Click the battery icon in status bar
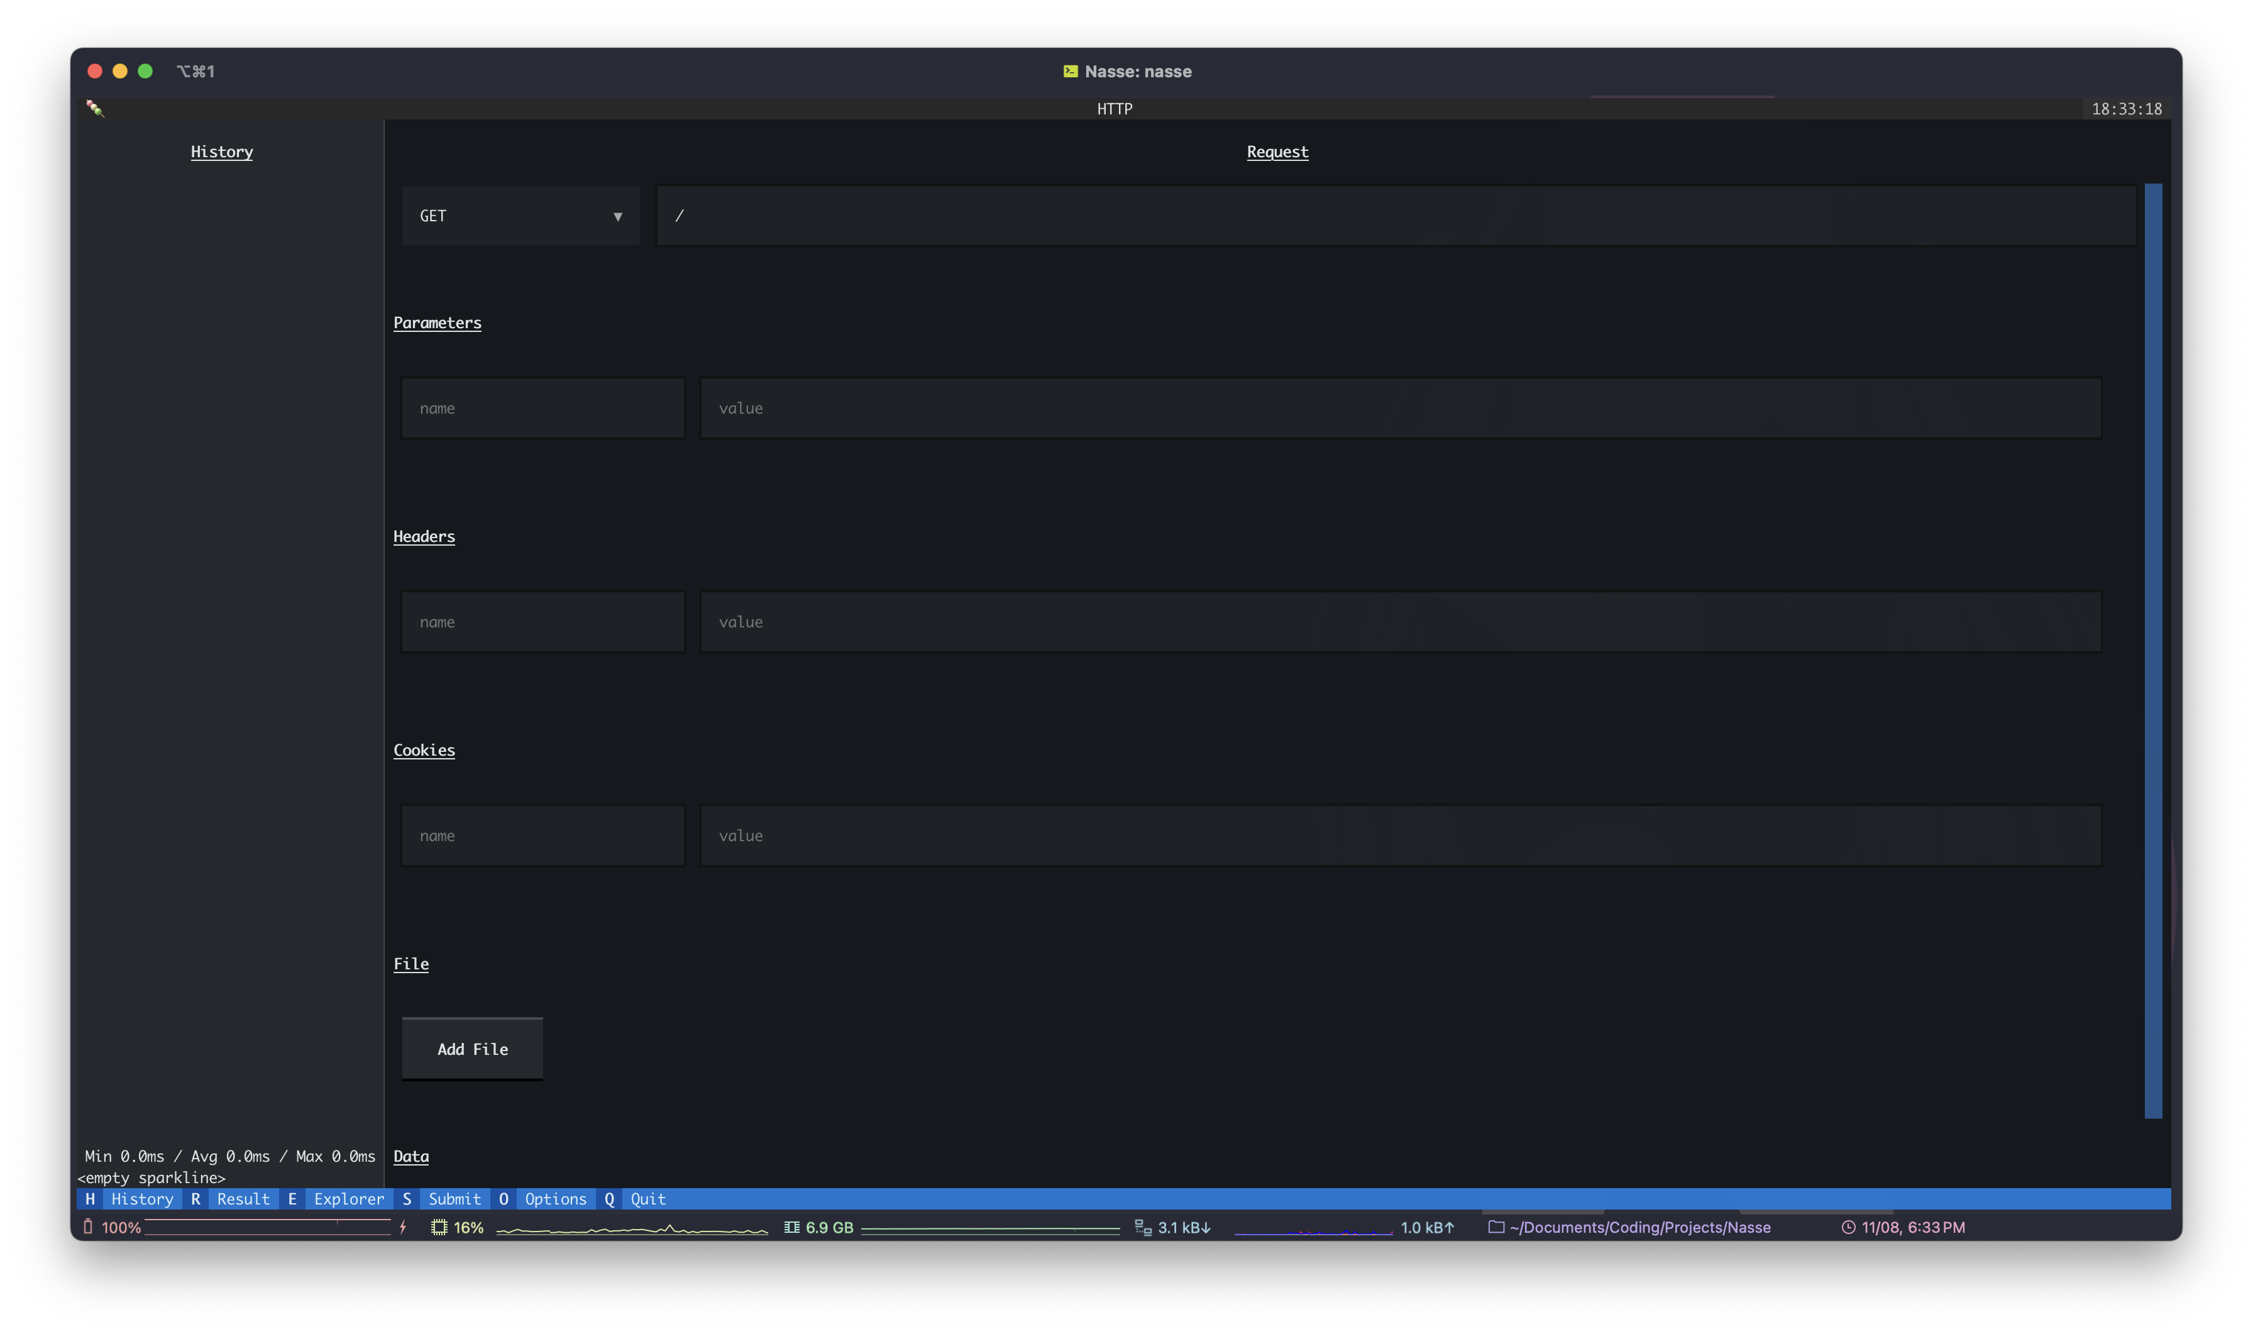The image size is (2253, 1334). click(x=88, y=1226)
